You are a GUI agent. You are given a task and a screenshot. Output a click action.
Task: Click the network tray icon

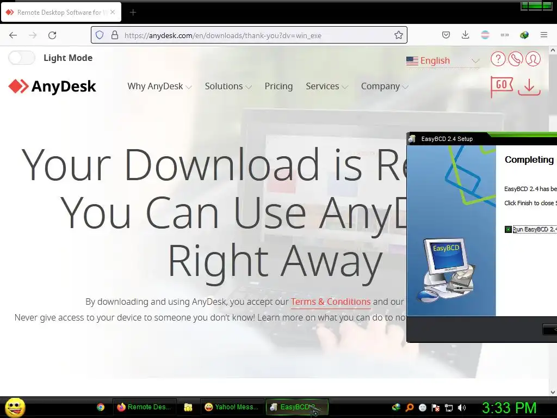(449, 408)
